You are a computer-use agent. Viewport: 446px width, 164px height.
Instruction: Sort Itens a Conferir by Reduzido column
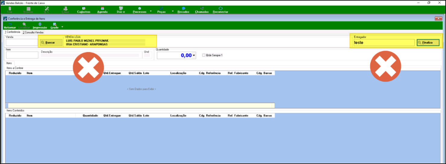[x=15, y=73]
